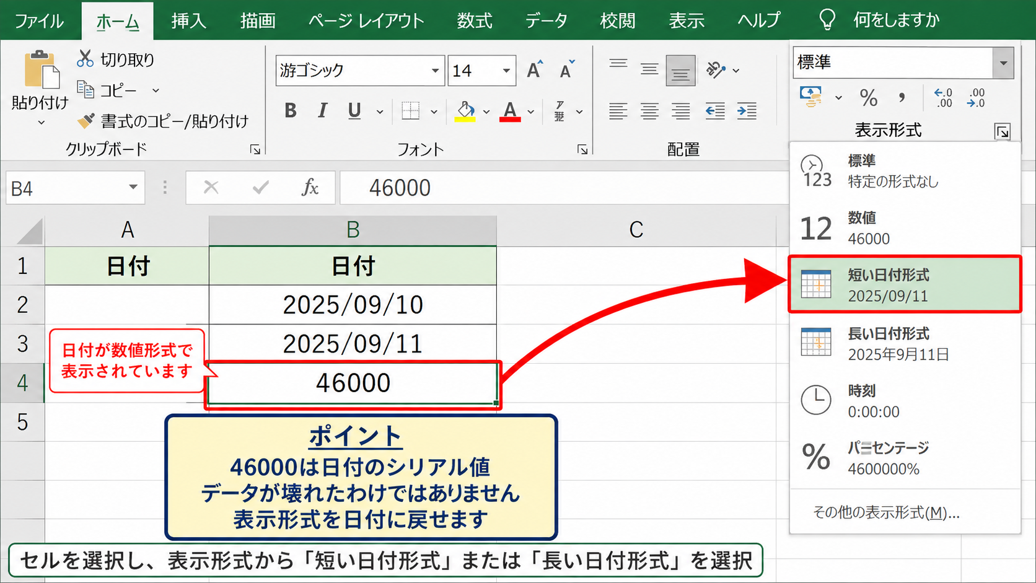
Task: Click the phonetic guide (ふりがな) icon
Action: (560, 112)
